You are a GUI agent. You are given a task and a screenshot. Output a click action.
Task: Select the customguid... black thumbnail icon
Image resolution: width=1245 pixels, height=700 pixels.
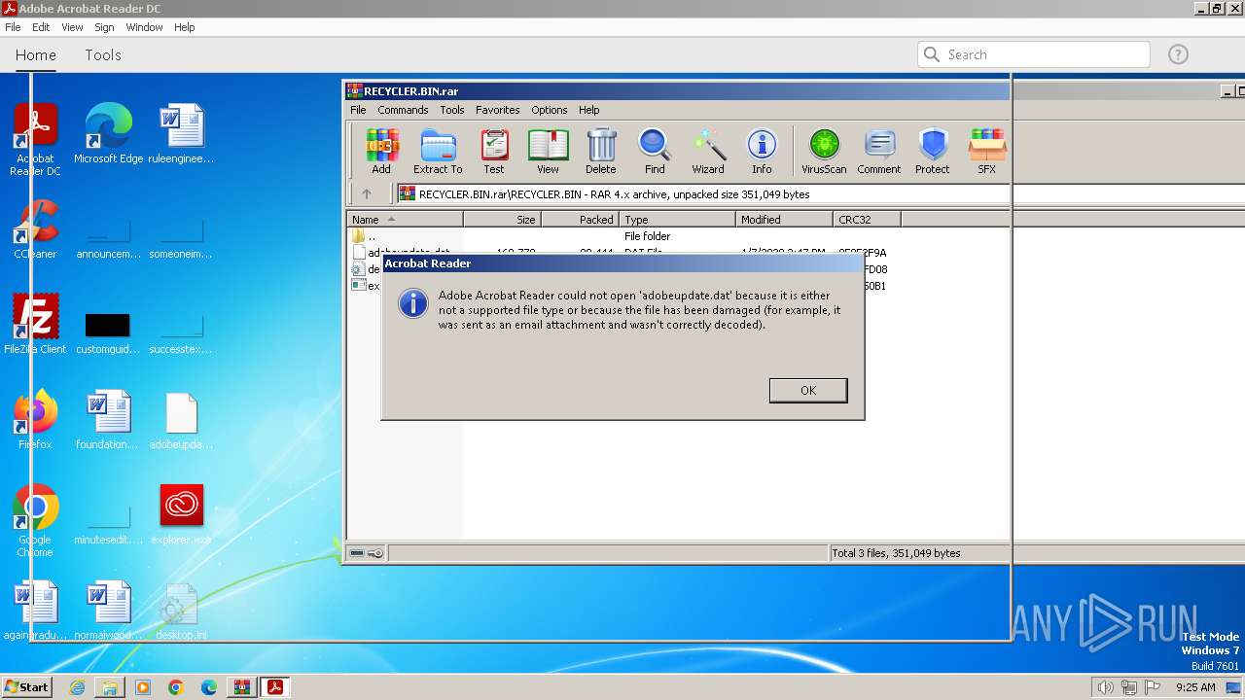click(109, 332)
